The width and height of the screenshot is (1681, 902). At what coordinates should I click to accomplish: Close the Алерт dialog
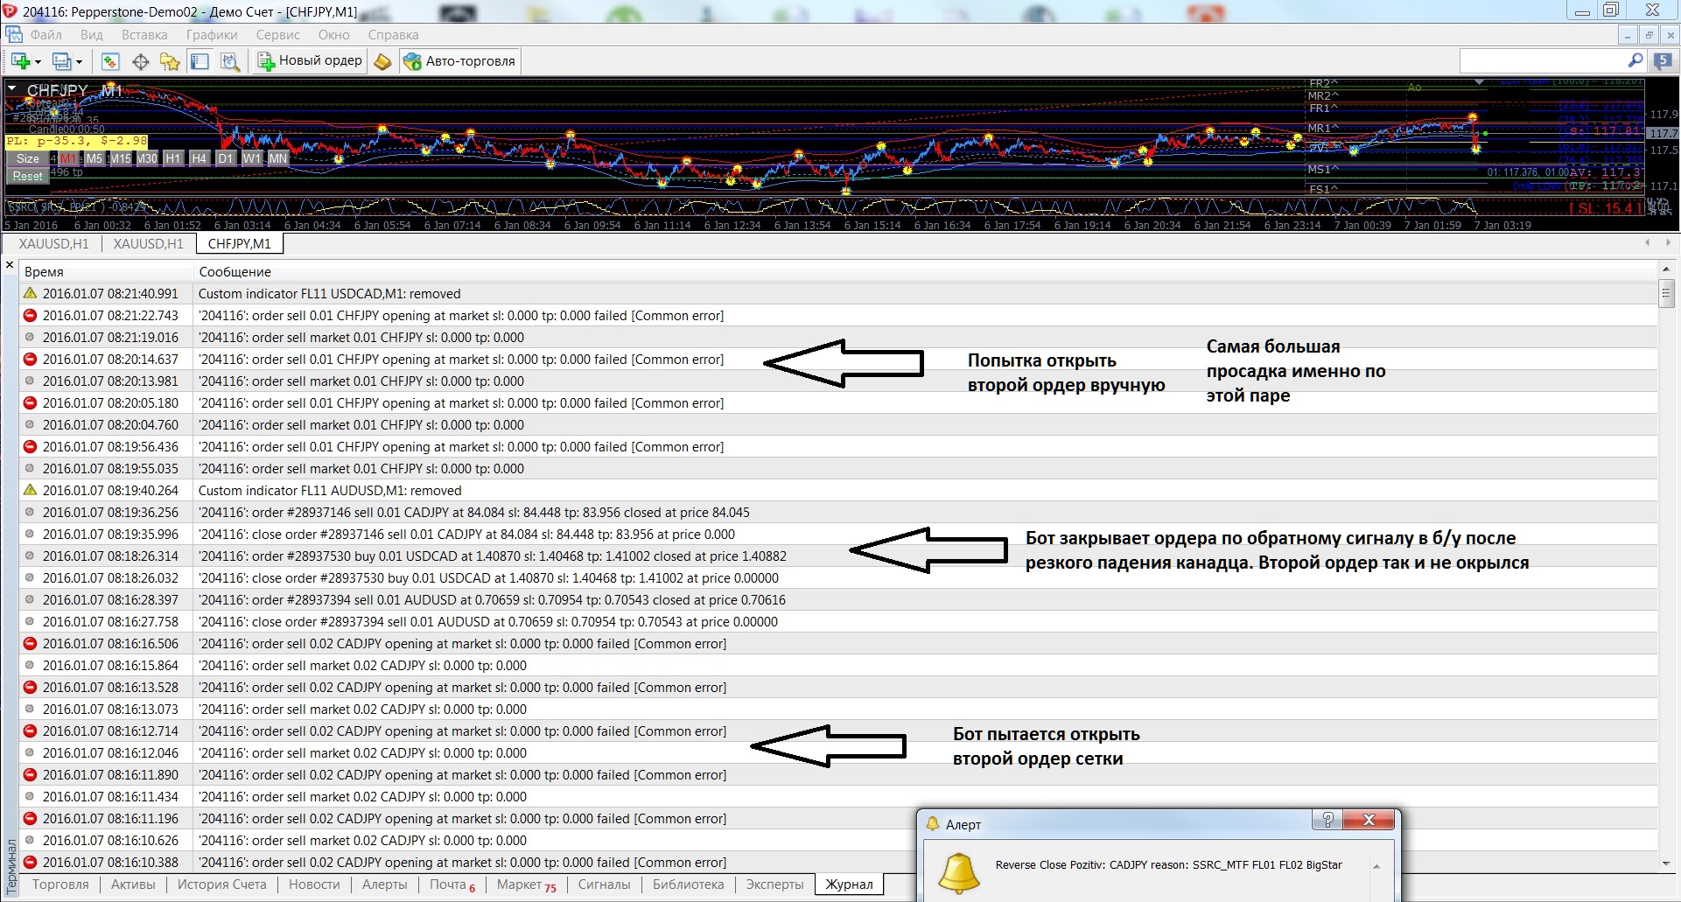tap(1369, 820)
